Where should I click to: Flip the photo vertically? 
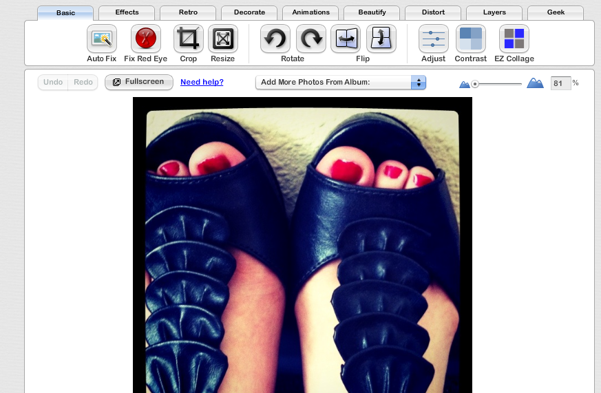pos(381,39)
